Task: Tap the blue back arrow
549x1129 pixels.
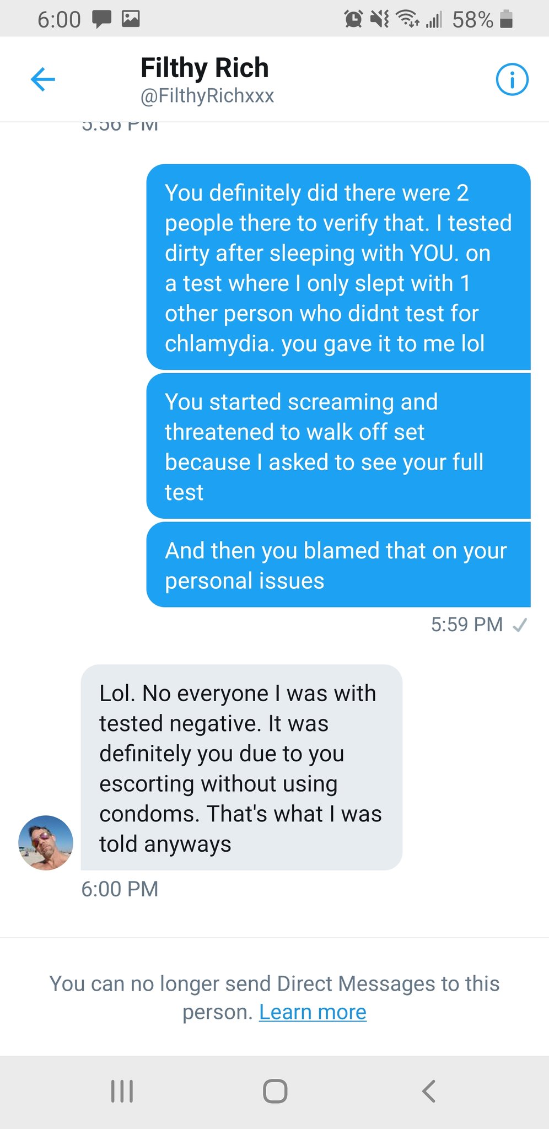Action: tap(43, 79)
